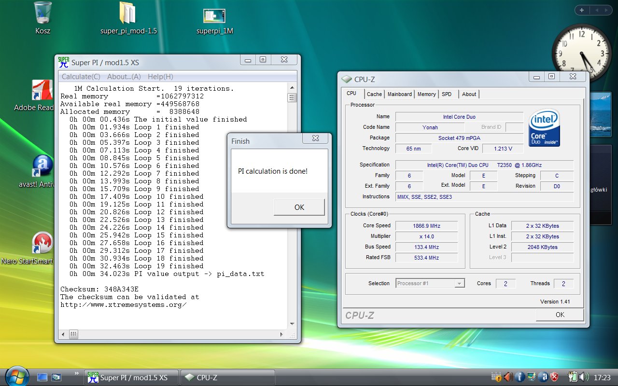This screenshot has width=618, height=386.
Task: Switch to the Memory tab in CPU-Z
Action: [427, 94]
